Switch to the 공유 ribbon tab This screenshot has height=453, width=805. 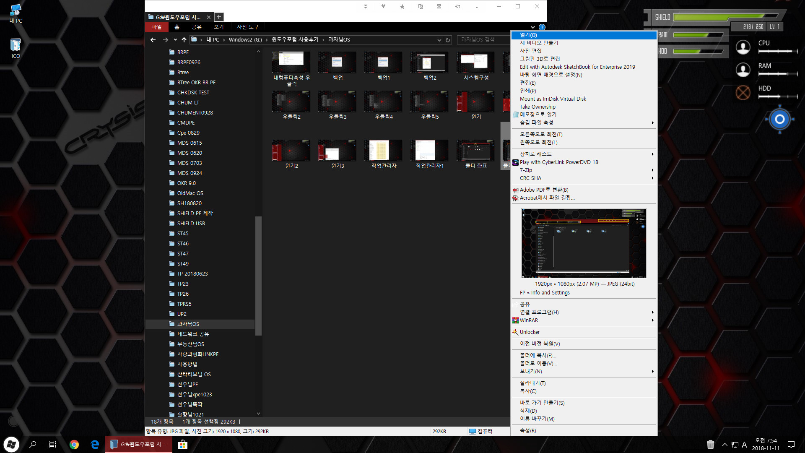196,27
